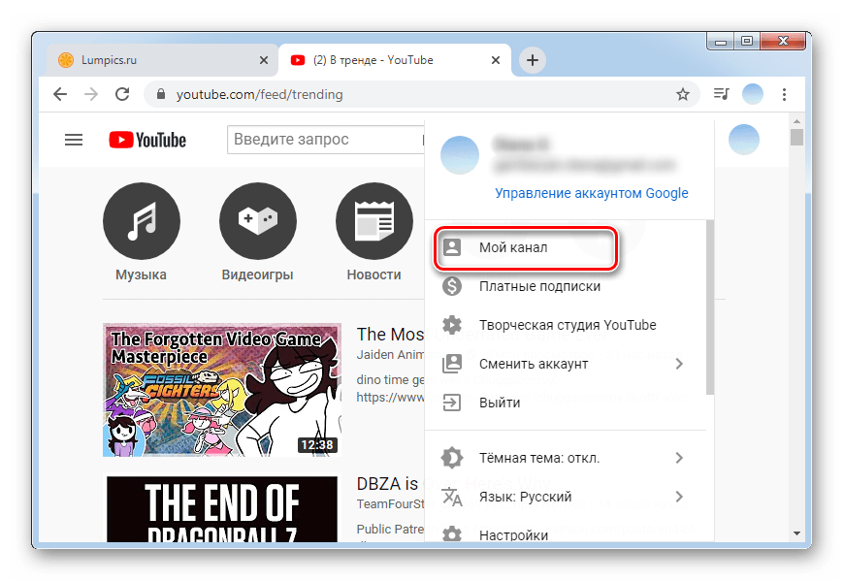Click the sign out arrow icon
Viewport: 844px width, 581px height.
[x=452, y=403]
